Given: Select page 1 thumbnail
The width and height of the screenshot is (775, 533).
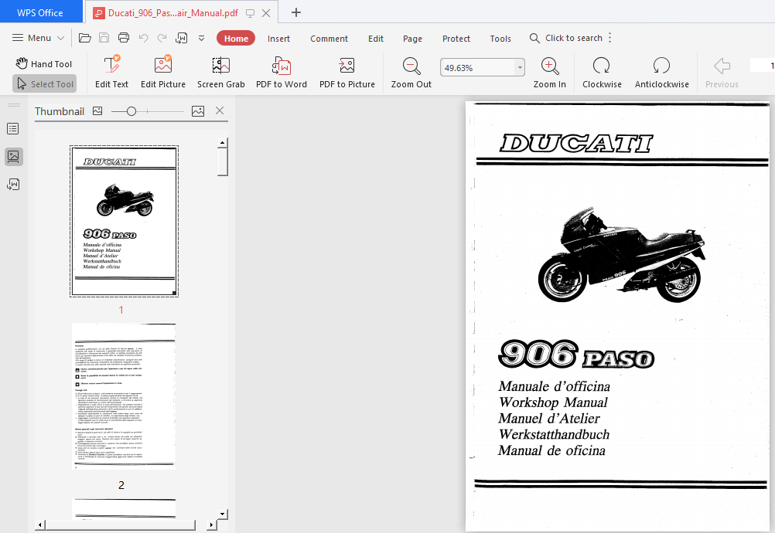Looking at the screenshot, I should [124, 221].
